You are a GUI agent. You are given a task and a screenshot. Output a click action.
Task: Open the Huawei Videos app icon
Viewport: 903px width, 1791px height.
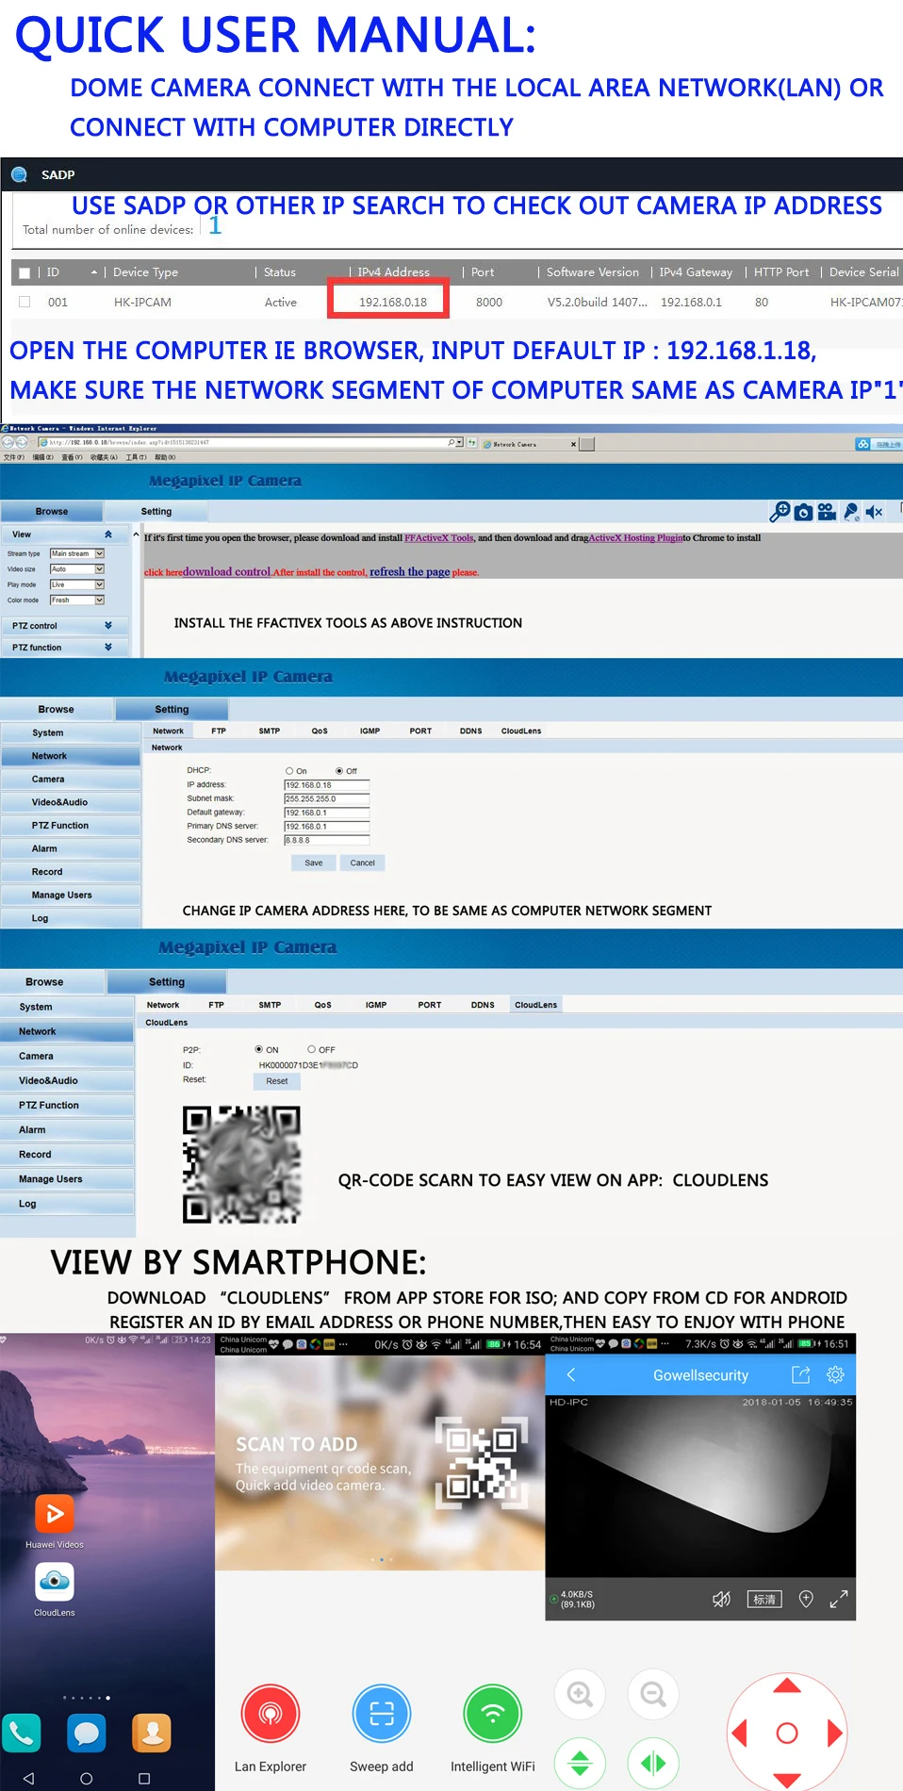[55, 1514]
